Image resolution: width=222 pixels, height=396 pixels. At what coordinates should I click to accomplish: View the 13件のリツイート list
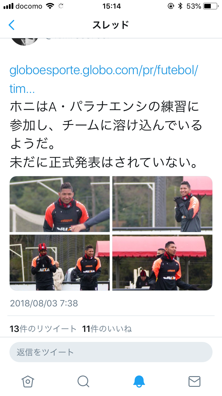(43, 329)
